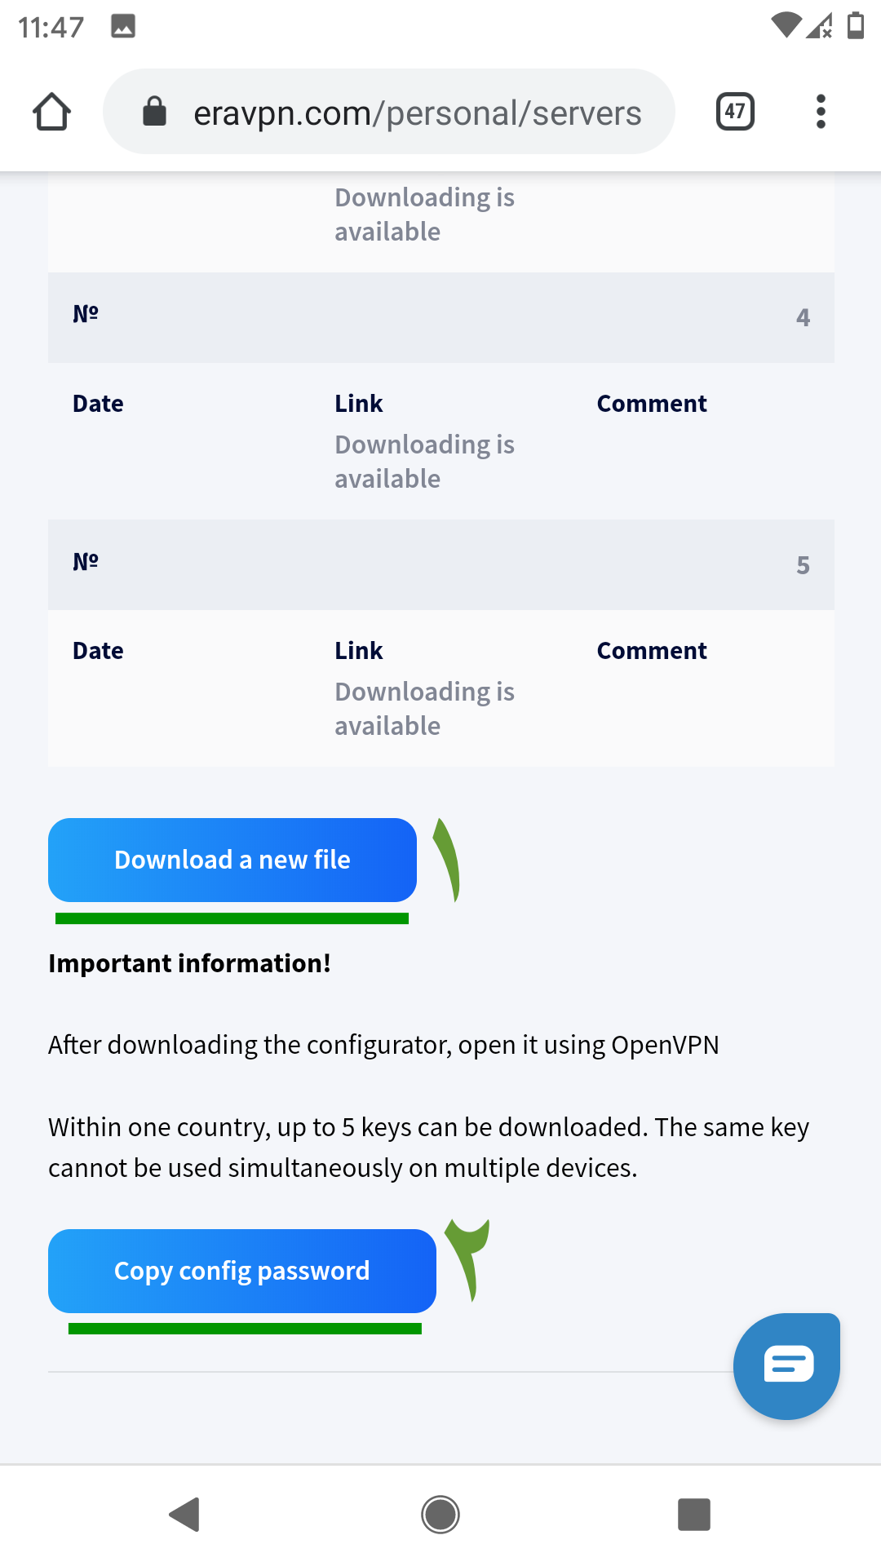Select the № 4 row header

pos(440,317)
